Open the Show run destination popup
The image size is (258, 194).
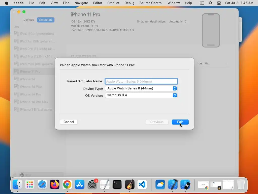coord(178,22)
